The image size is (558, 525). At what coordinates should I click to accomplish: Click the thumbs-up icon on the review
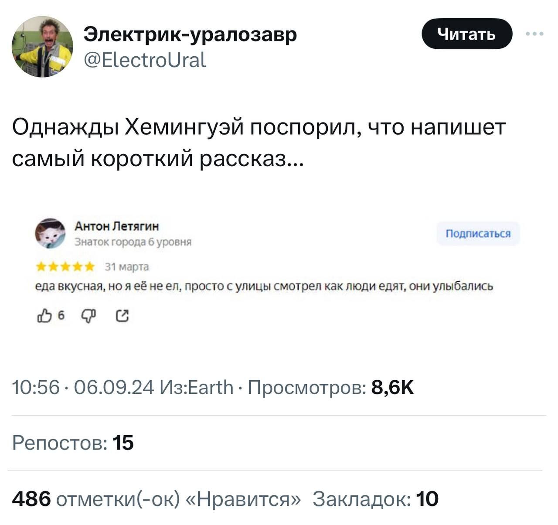(44, 315)
